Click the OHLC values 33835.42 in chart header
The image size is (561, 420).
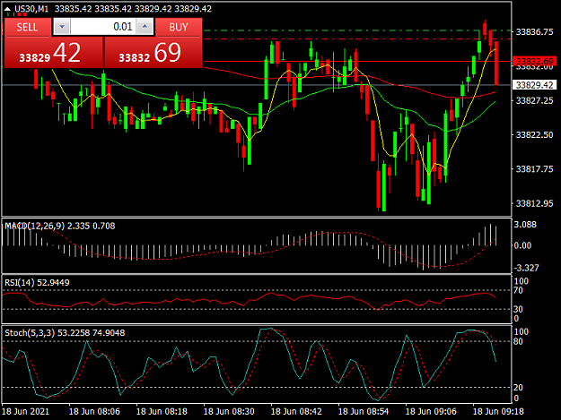(x=133, y=9)
